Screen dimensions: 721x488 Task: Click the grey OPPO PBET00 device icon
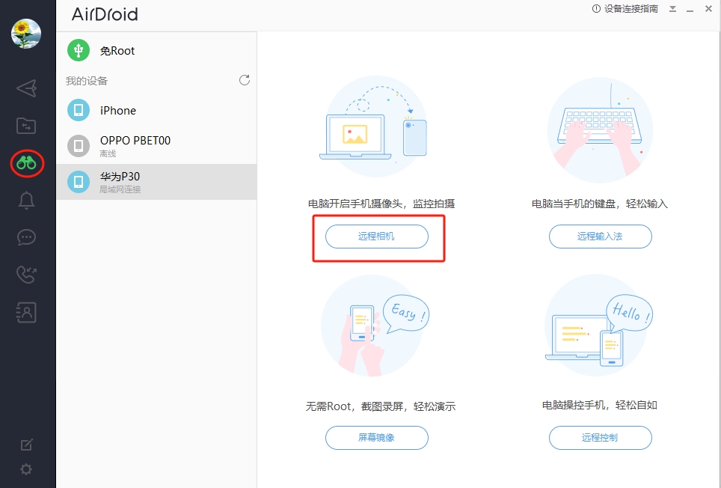coord(79,146)
